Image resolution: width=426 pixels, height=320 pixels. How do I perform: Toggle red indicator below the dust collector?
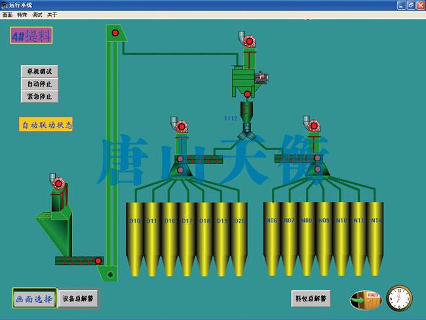[247, 94]
